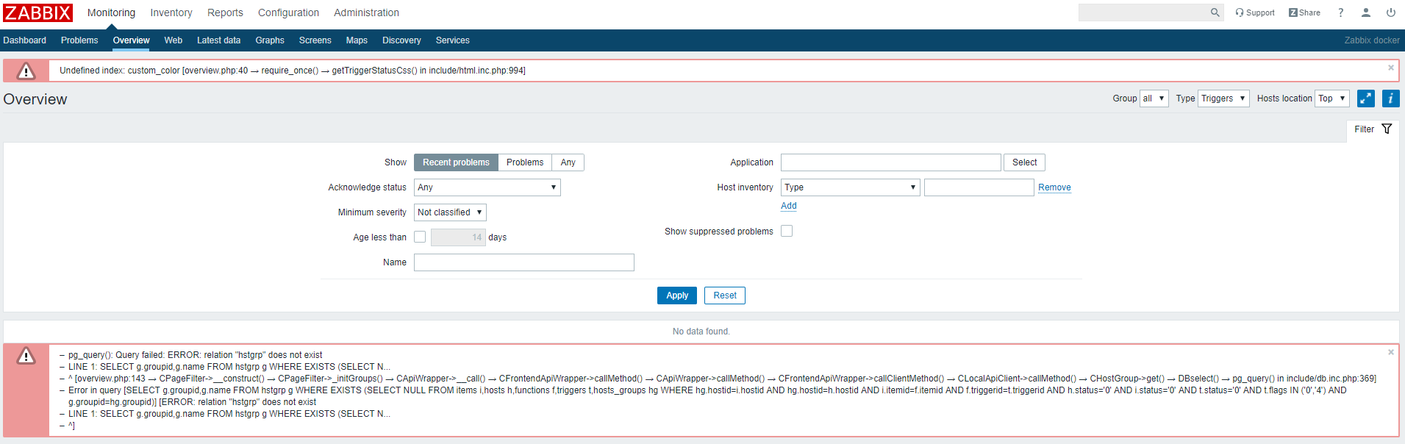1405x444 pixels.
Task: Open the help question mark icon
Action: point(1341,12)
